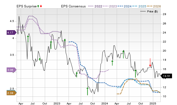Click the Price ($) legend entry
Screen dimensions: 177x105
[x=149, y=12]
